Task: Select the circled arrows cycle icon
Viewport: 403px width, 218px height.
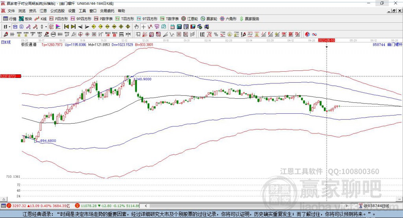Action: 53,34
